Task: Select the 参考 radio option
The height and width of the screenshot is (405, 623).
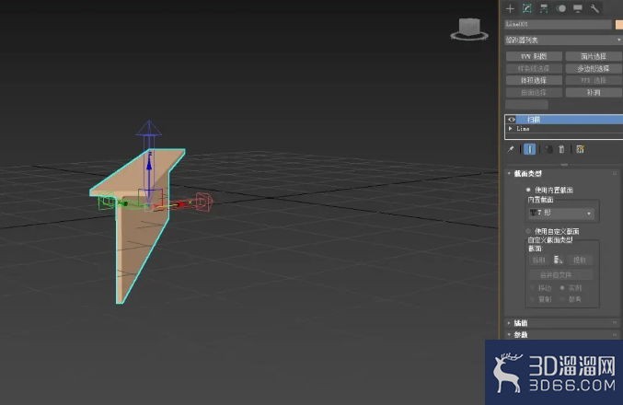Action: pos(562,299)
